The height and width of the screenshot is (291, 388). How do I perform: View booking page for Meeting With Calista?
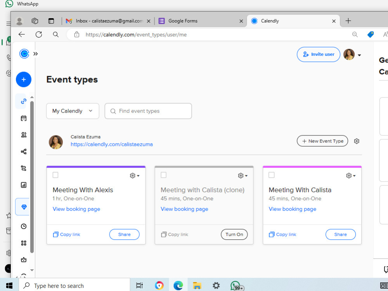pos(293,209)
